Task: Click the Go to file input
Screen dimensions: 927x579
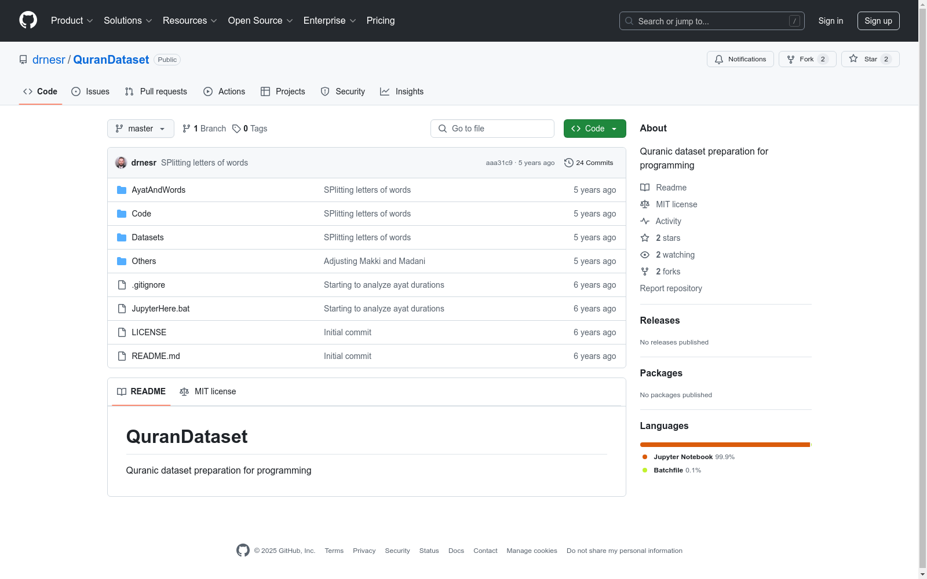Action: (x=492, y=129)
